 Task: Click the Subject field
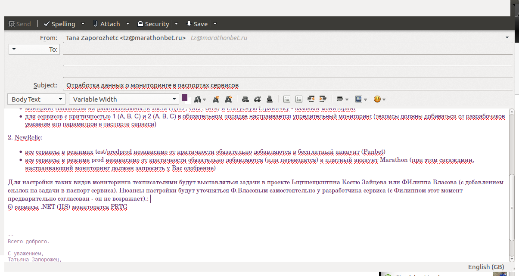[287, 85]
